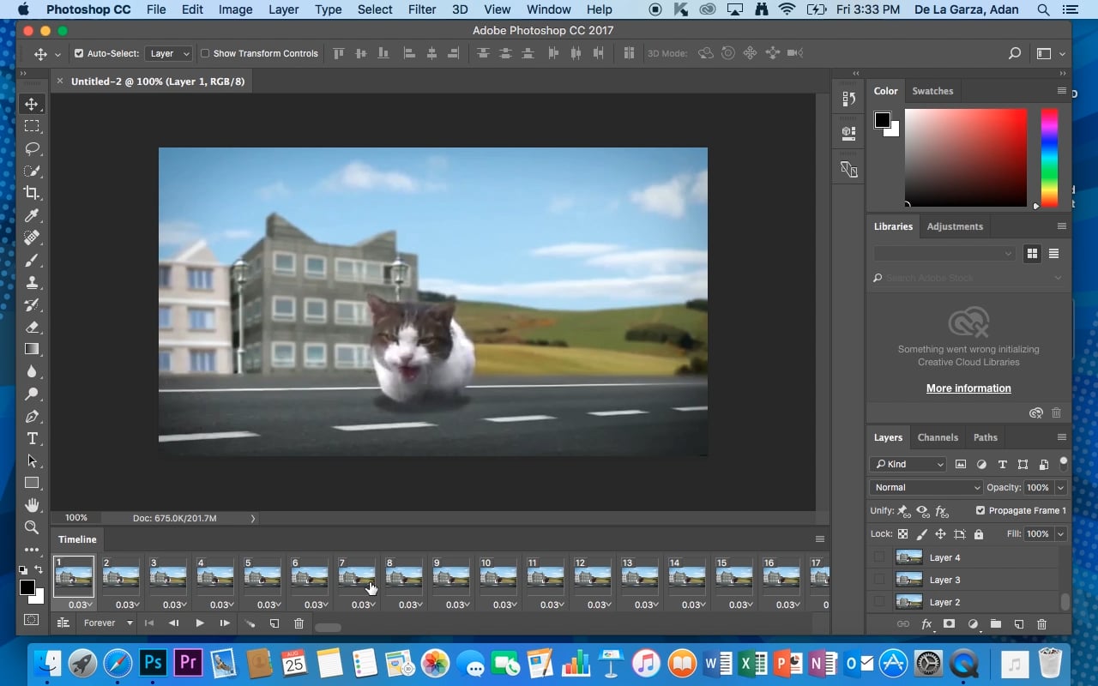Open the Normal blend mode dropdown
Viewport: 1098px width, 686px height.
[x=926, y=487]
